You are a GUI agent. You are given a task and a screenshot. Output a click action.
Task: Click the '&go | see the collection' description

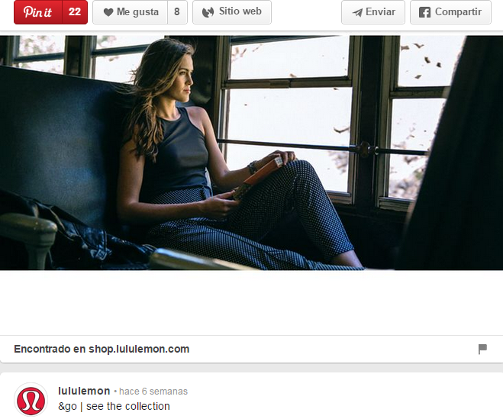coord(114,406)
